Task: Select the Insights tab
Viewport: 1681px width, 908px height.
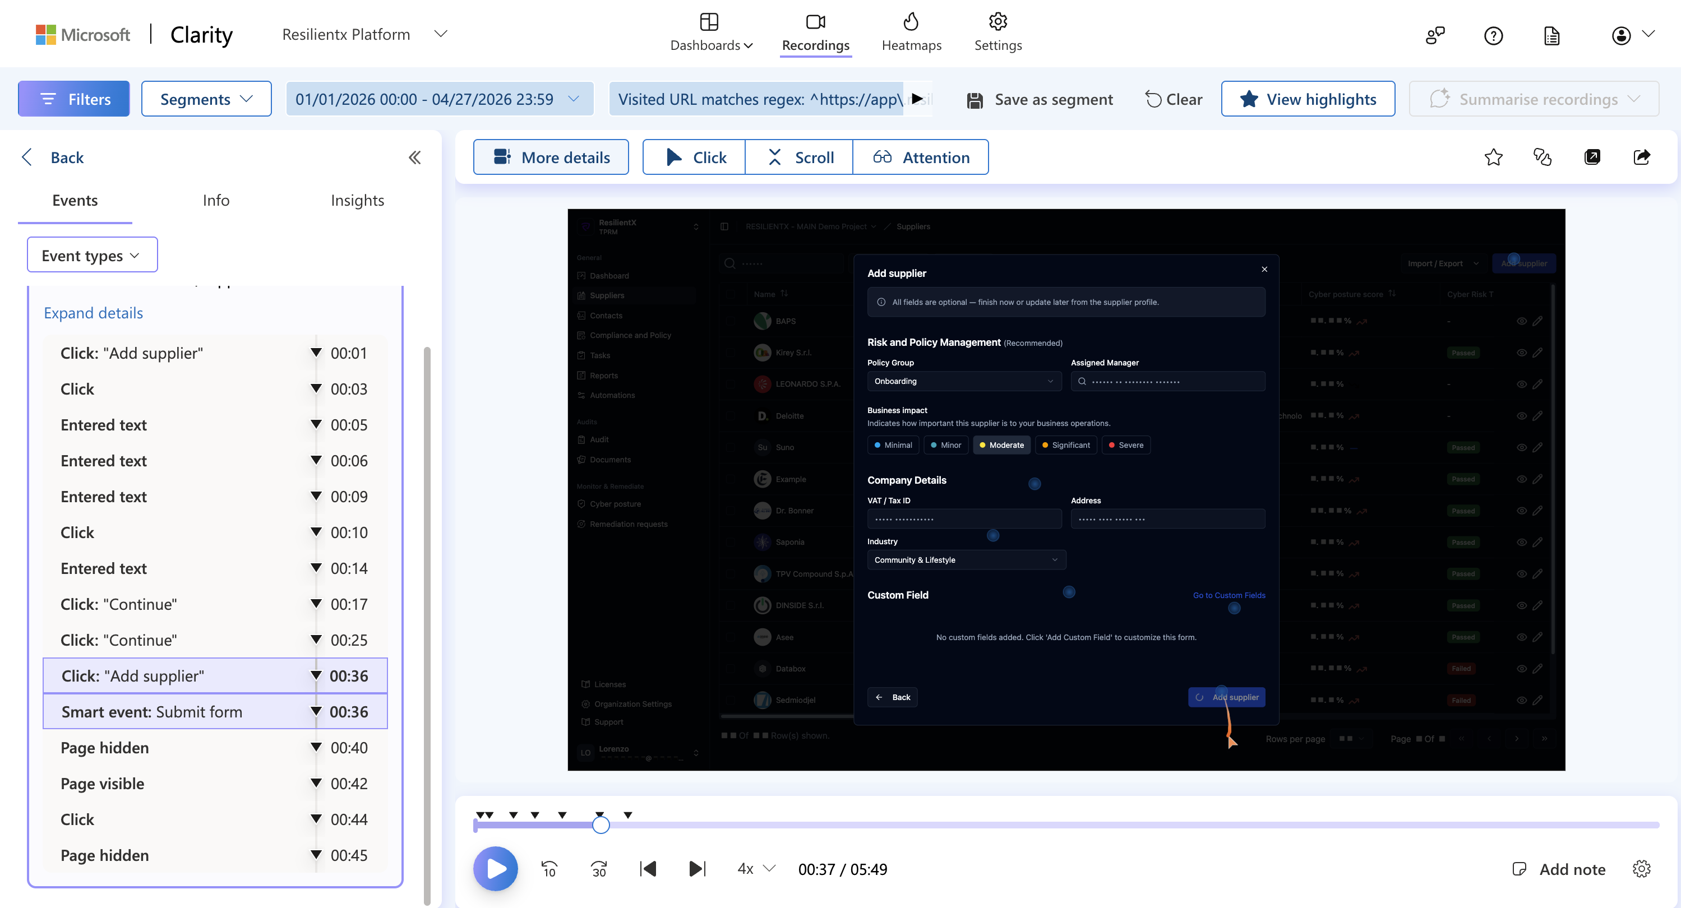Action: pyautogui.click(x=357, y=200)
